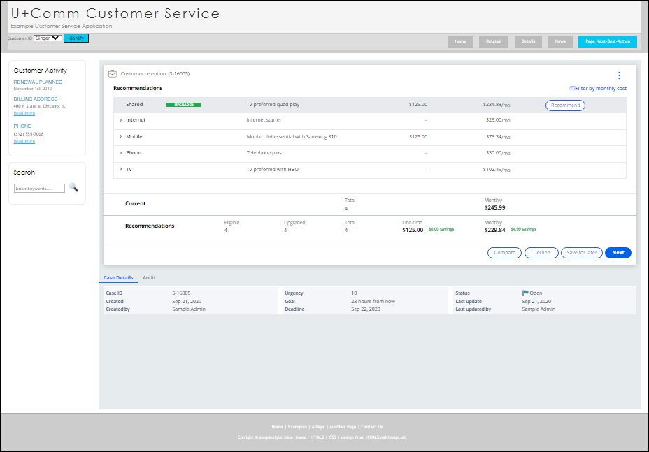Viewport: 649px width, 452px height.
Task: Select the Case Details tab
Action: 118,277
